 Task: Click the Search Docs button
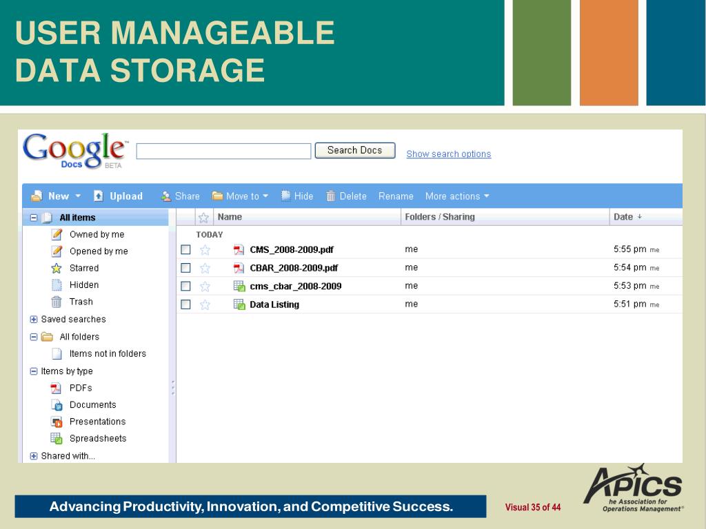pos(355,150)
